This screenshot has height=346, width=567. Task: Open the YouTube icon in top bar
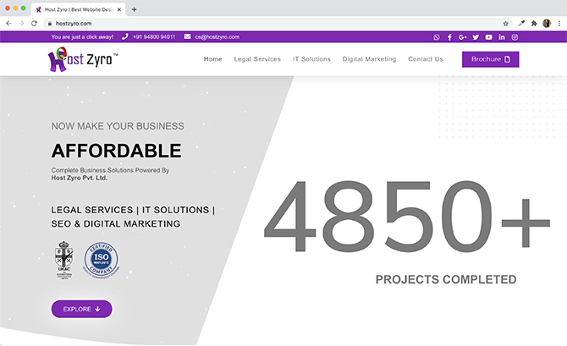[488, 37]
